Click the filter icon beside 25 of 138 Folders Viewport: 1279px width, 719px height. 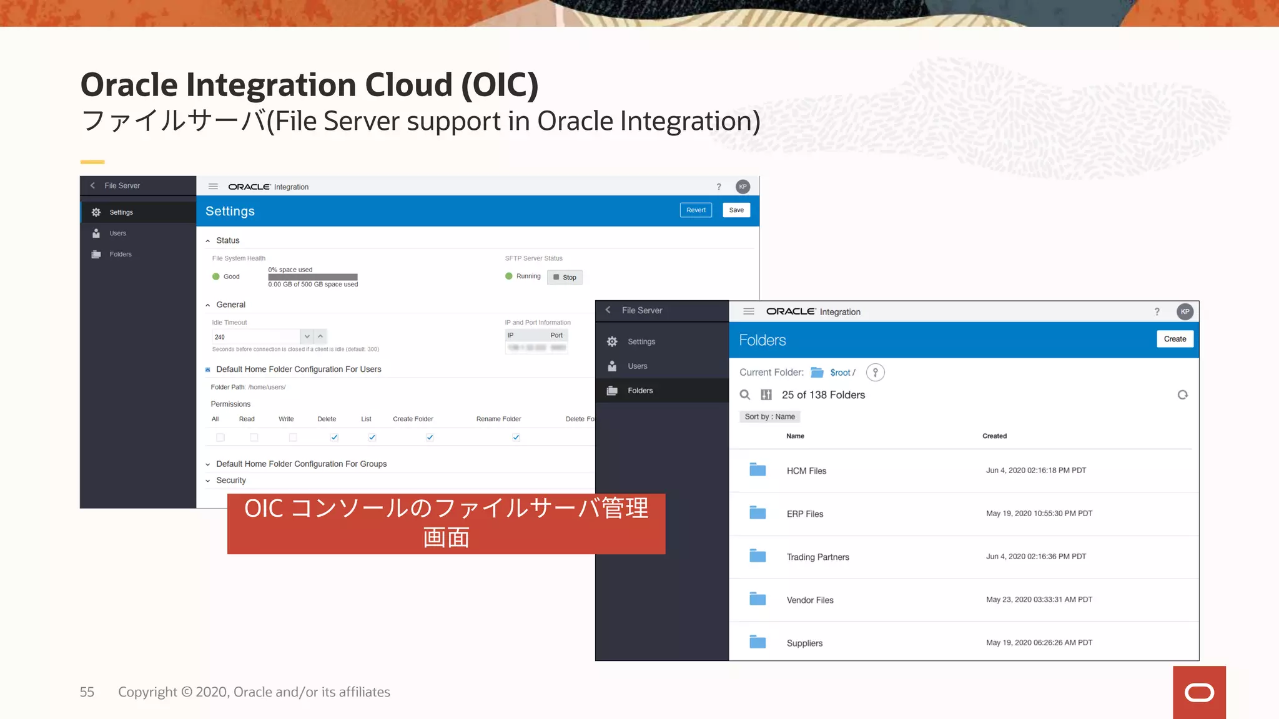pos(766,394)
